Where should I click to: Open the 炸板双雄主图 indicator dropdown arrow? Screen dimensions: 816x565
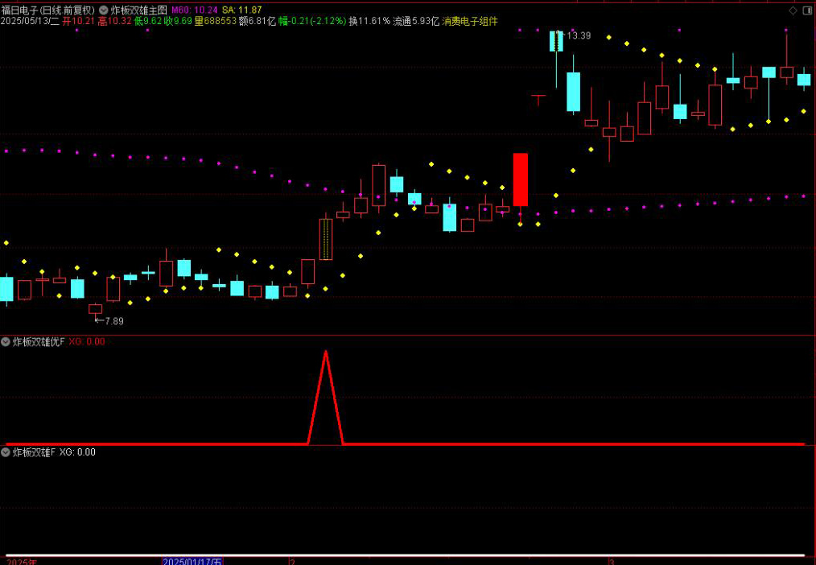click(103, 10)
